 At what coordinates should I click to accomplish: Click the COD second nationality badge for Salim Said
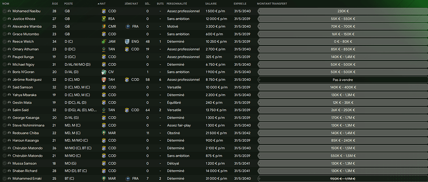pos(127,110)
